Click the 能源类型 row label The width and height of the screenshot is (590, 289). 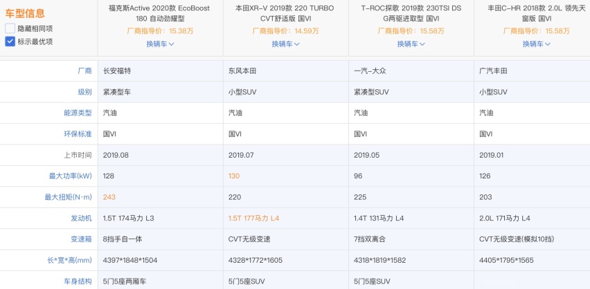click(x=78, y=113)
